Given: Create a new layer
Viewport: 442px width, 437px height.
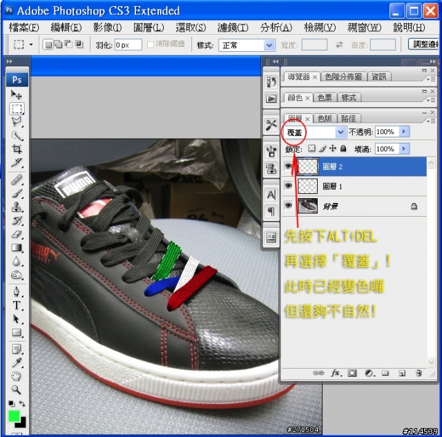Looking at the screenshot, I should click(x=402, y=373).
